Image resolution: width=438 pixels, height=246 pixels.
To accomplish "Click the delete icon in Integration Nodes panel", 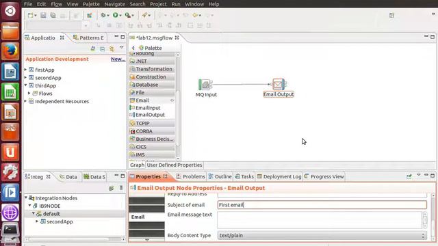I will click(121, 188).
